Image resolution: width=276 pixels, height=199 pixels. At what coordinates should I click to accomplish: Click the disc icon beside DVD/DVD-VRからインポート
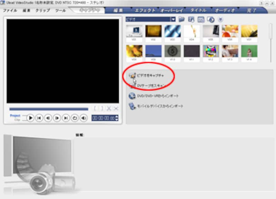[x=132, y=96]
